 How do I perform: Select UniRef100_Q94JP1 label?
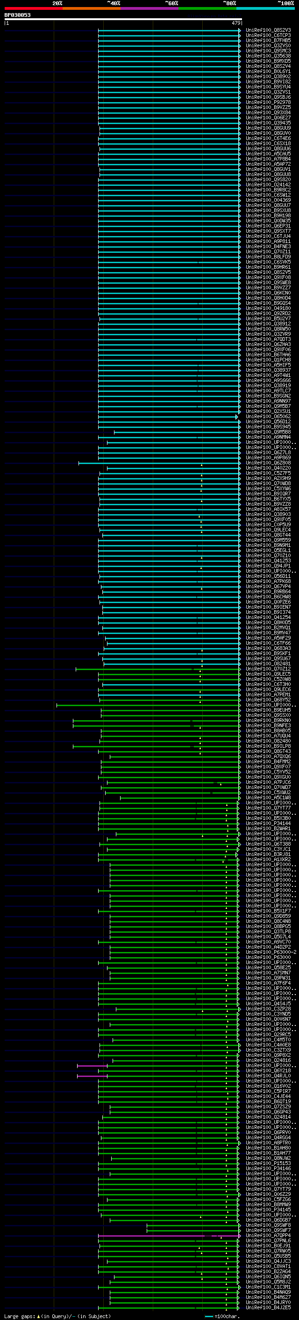tap(268, 566)
